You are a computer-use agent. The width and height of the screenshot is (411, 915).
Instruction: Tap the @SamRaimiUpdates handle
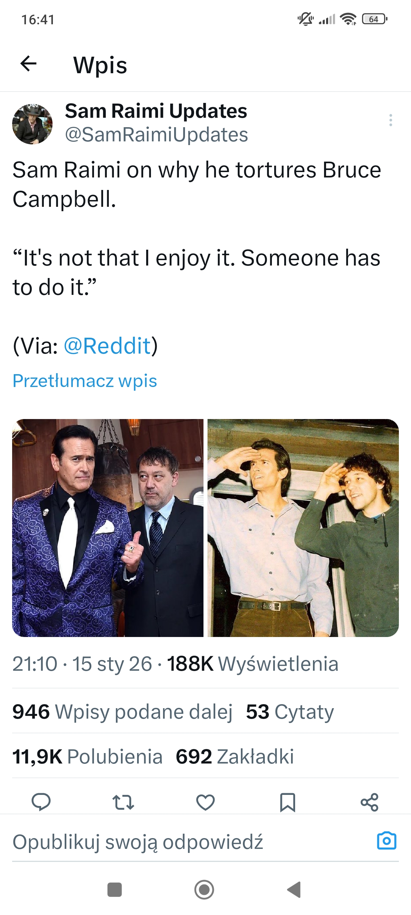tap(156, 135)
